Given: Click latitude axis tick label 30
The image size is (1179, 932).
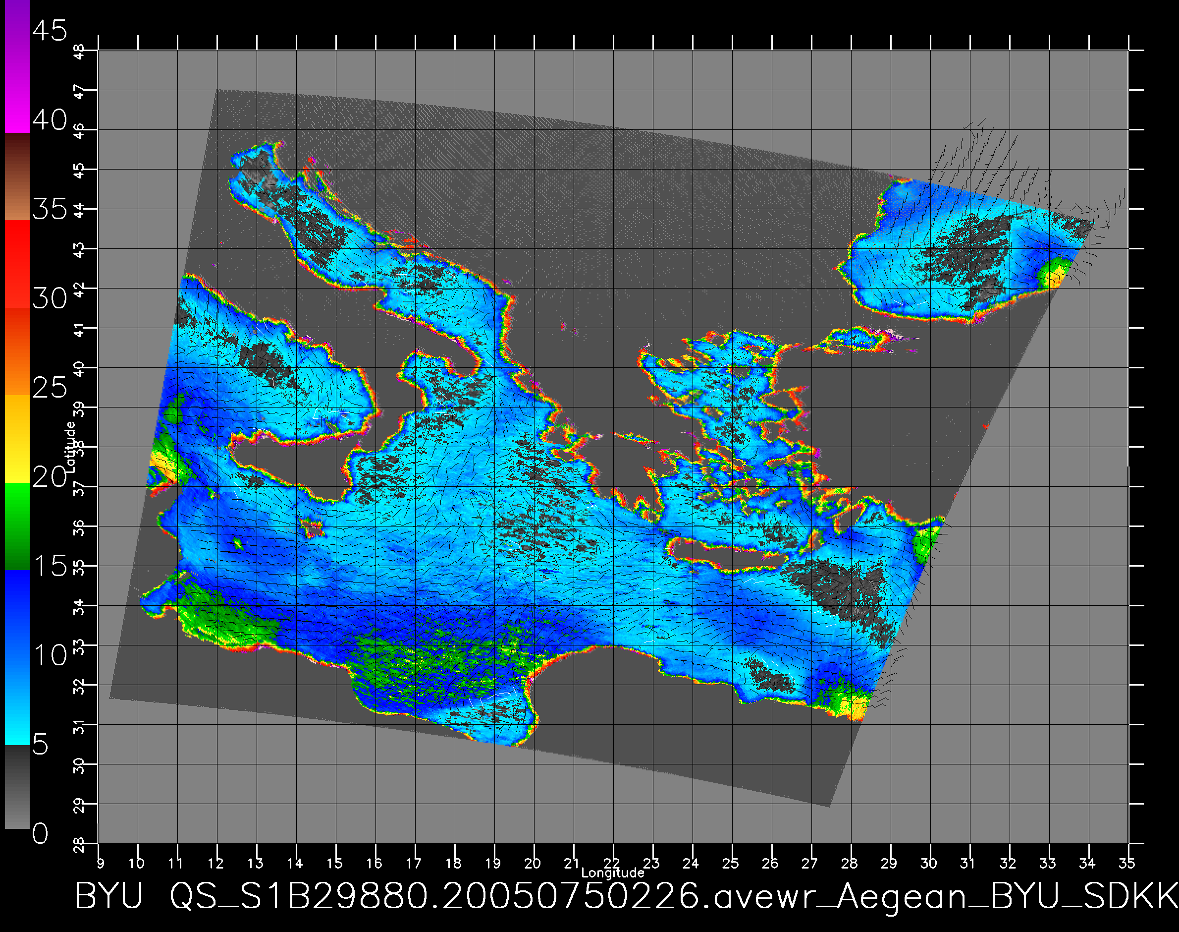Looking at the screenshot, I should point(80,766).
